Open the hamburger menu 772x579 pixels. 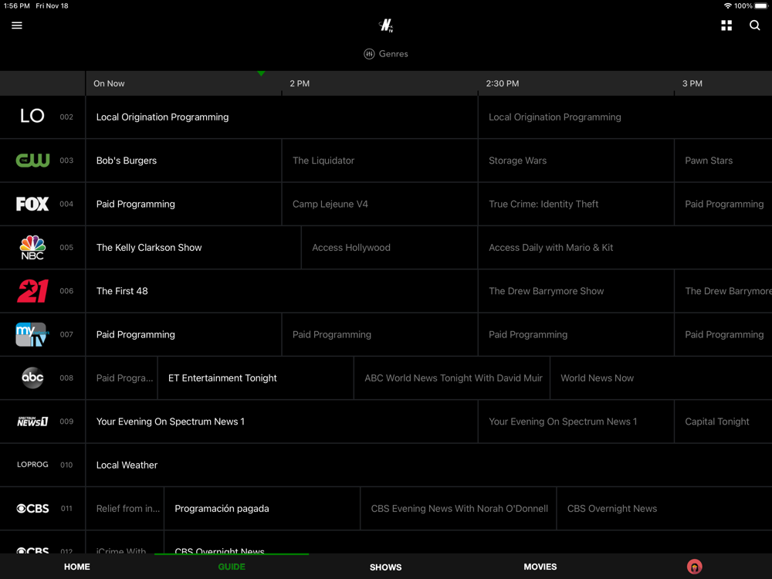[x=17, y=25]
